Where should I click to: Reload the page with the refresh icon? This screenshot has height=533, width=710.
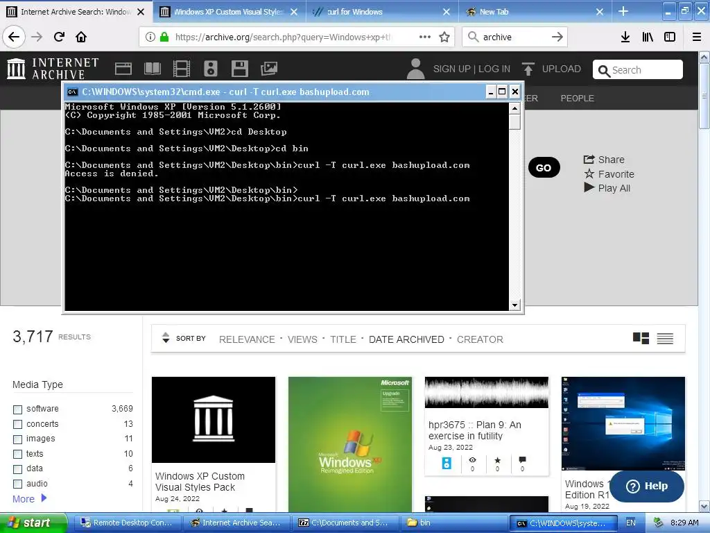(59, 37)
